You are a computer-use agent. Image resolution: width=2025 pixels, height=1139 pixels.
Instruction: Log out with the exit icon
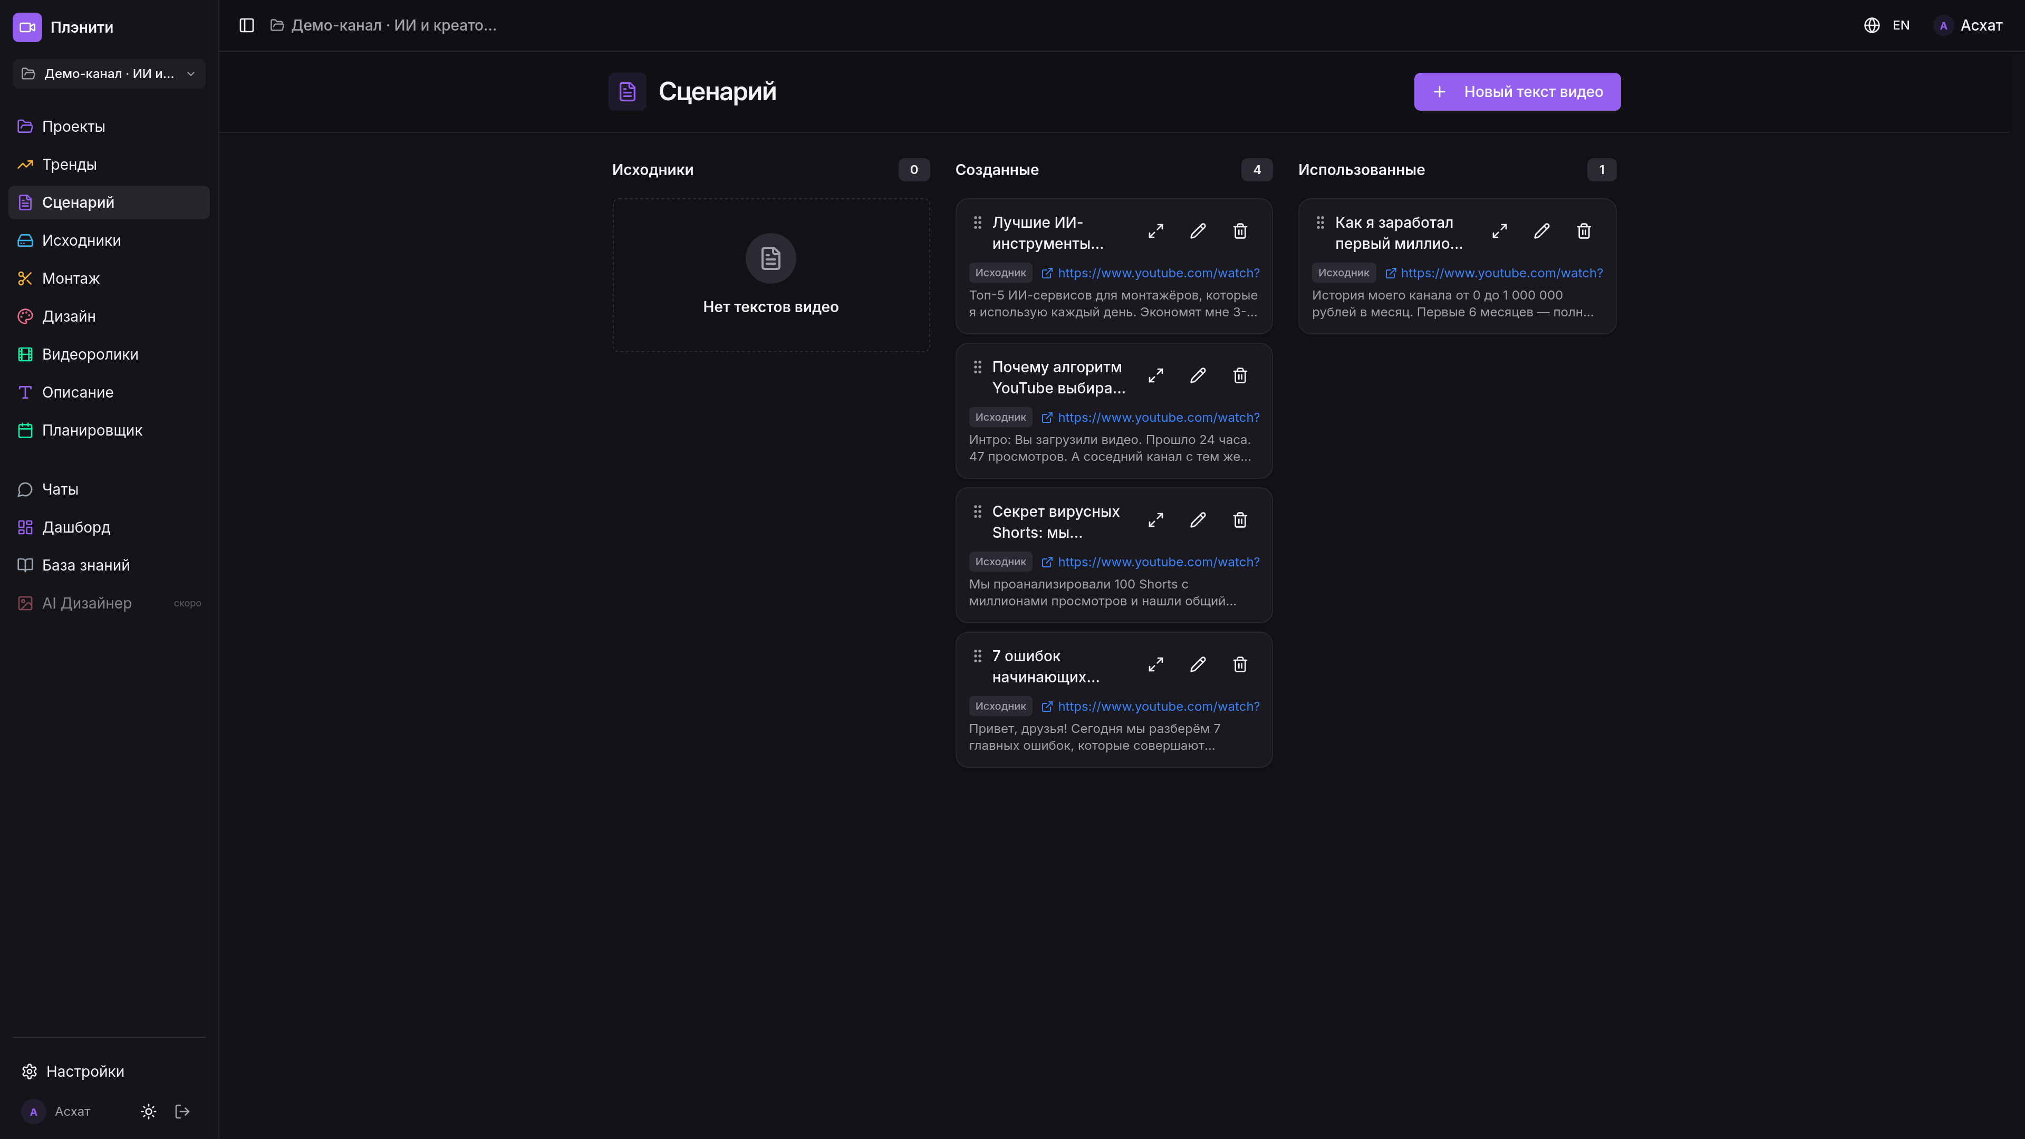[182, 1112]
